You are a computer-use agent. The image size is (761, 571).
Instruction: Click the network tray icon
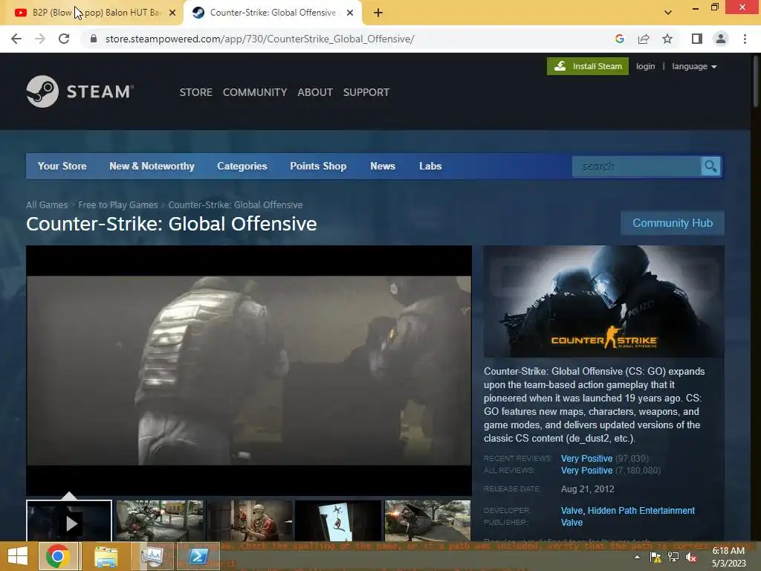pyautogui.click(x=673, y=558)
